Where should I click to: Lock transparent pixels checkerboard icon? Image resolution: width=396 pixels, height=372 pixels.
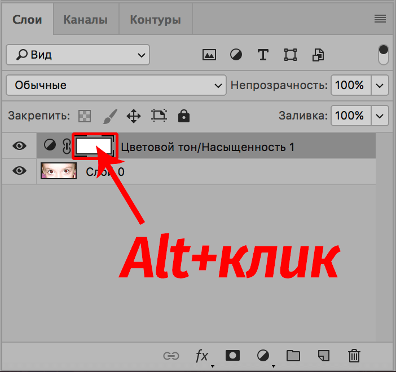[x=84, y=116]
